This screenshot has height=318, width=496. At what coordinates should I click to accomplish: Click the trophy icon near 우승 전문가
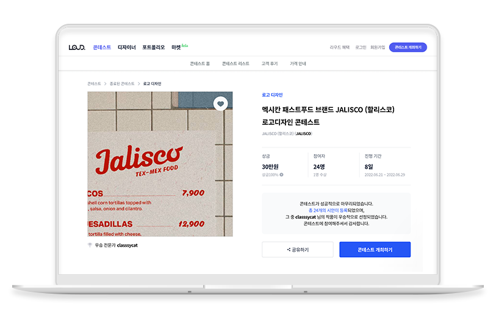click(90, 245)
